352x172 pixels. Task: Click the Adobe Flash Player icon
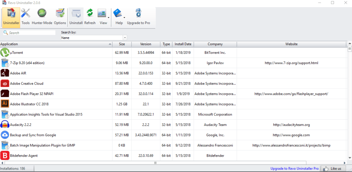pyautogui.click(x=5, y=94)
